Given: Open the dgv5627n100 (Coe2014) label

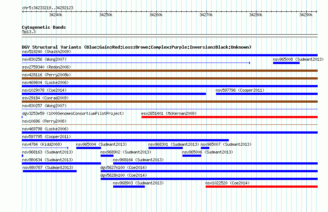Looking at the screenshot, I should tap(123, 167).
